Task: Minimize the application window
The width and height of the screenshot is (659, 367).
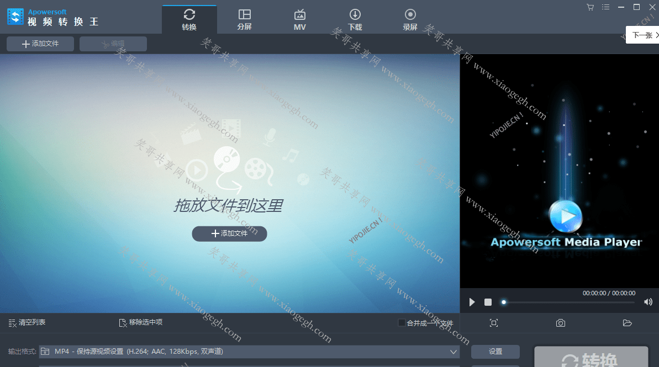Action: pos(621,7)
